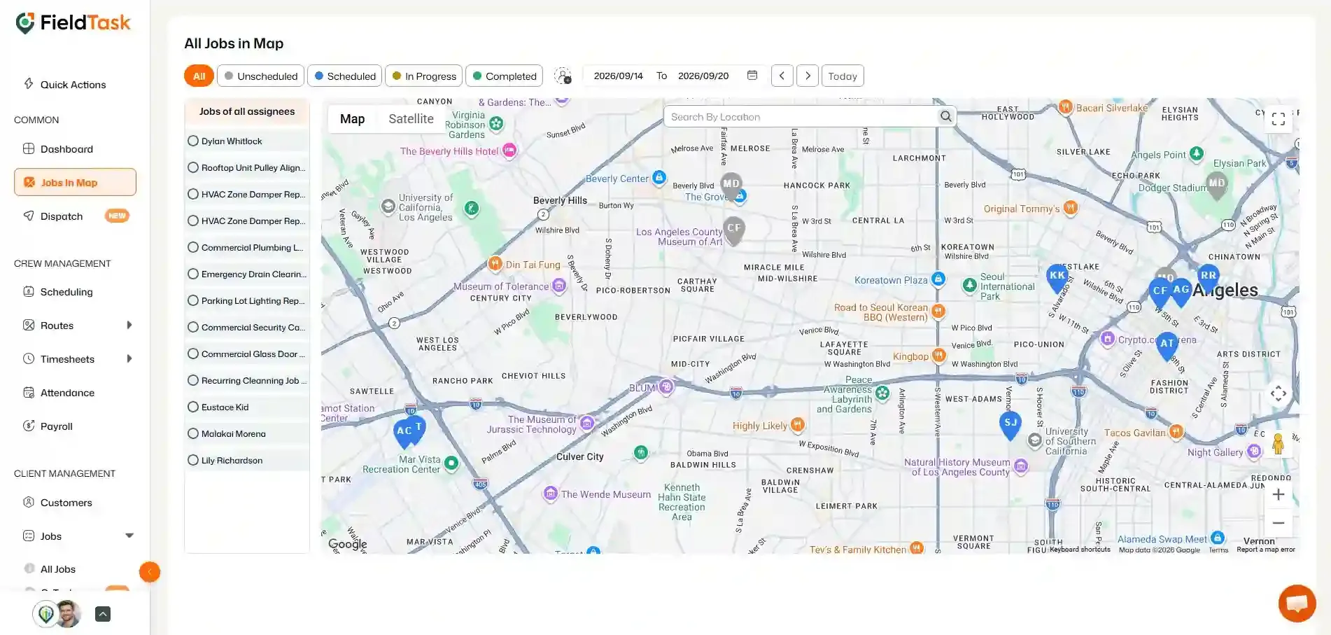Image resolution: width=1331 pixels, height=635 pixels.
Task: Select Commercial Glass Door radio
Action: click(193, 354)
